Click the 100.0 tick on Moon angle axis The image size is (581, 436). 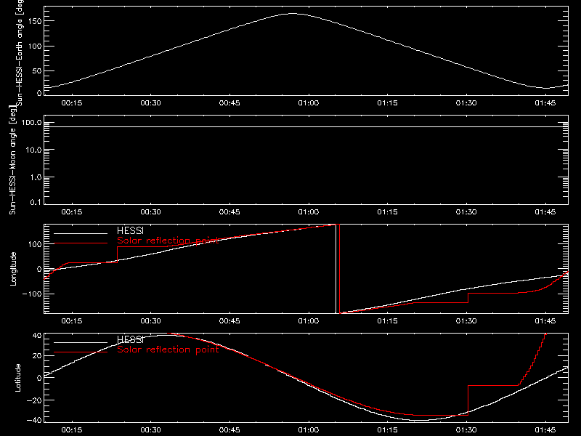click(x=31, y=123)
